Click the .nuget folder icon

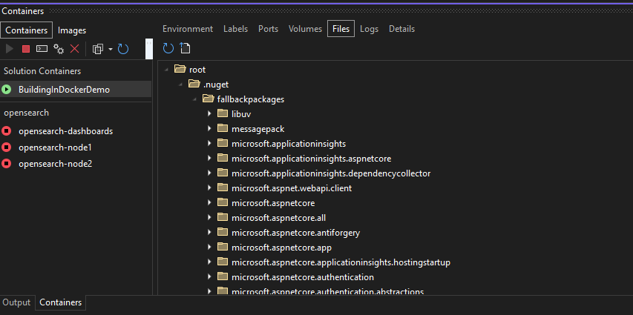(194, 84)
